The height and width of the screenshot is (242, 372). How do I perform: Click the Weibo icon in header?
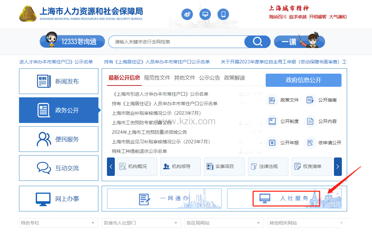click(x=187, y=14)
